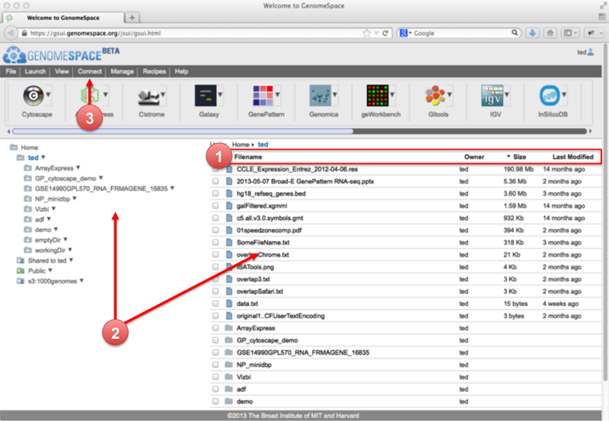609x421 pixels.
Task: Click the tool bar scroll right arrow
Action: click(x=591, y=131)
